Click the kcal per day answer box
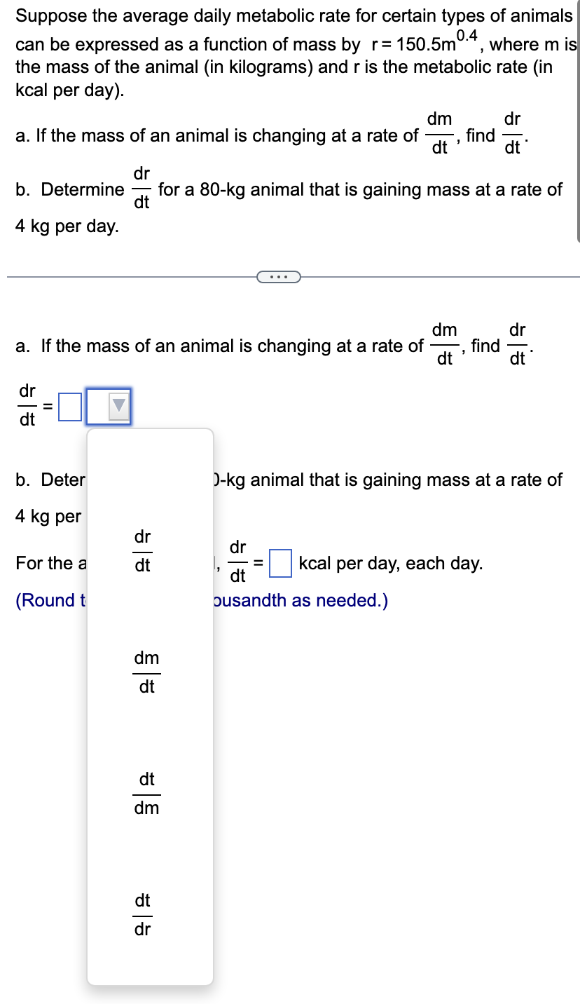Viewport: 580px width, 1004px height. (280, 563)
